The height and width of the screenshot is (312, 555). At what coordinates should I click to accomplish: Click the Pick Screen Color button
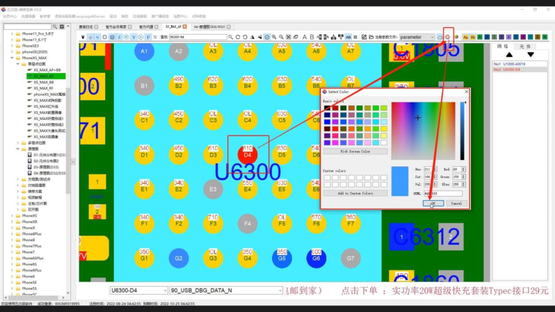355,152
